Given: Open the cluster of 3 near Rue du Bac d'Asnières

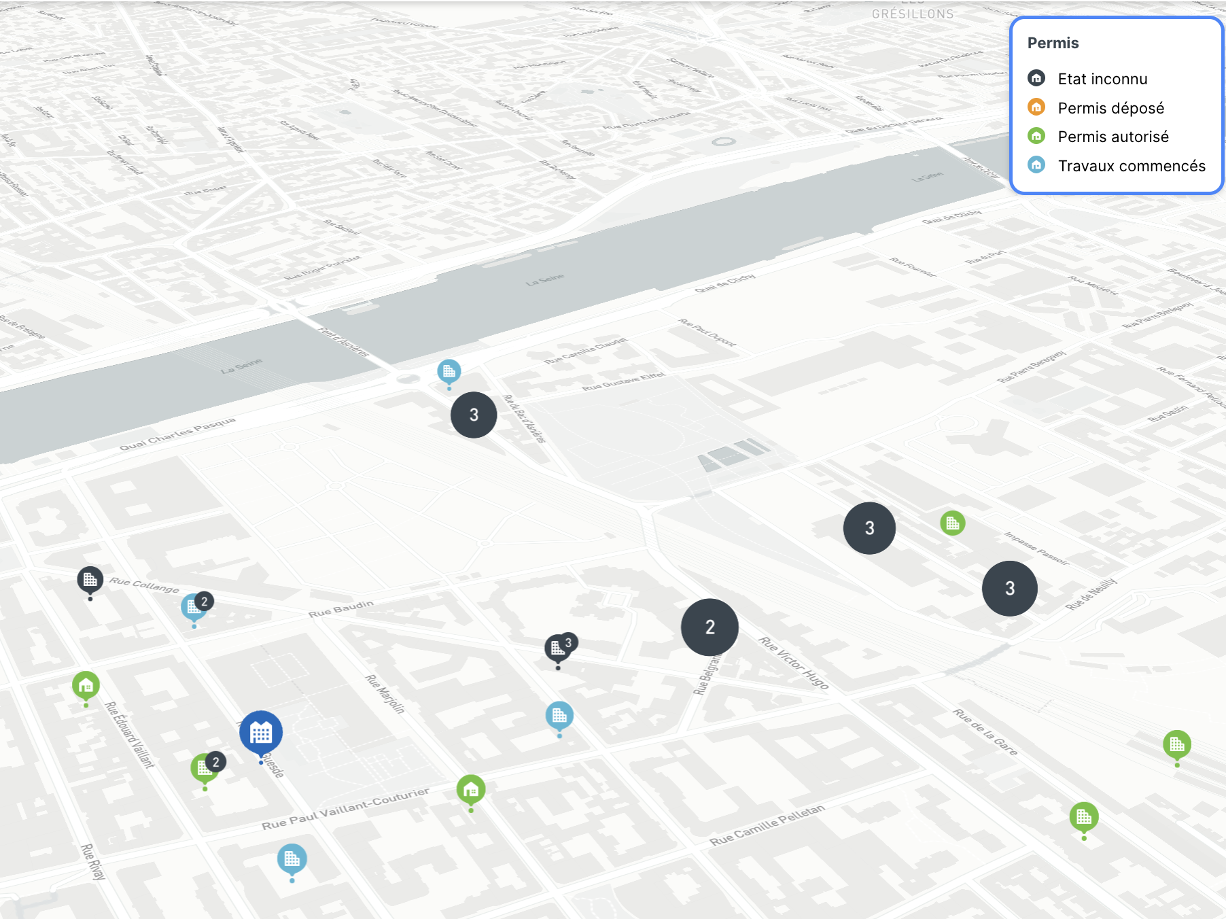Looking at the screenshot, I should coord(474,415).
